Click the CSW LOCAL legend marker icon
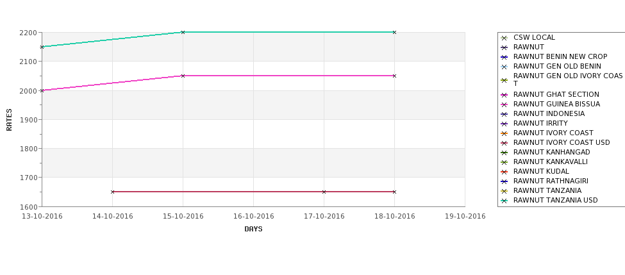 pyautogui.click(x=504, y=38)
